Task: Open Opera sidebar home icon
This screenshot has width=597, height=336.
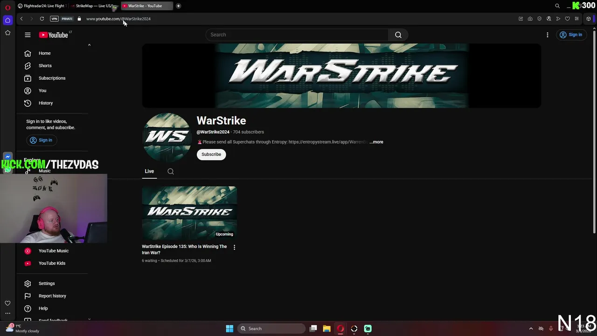Action: (x=7, y=20)
